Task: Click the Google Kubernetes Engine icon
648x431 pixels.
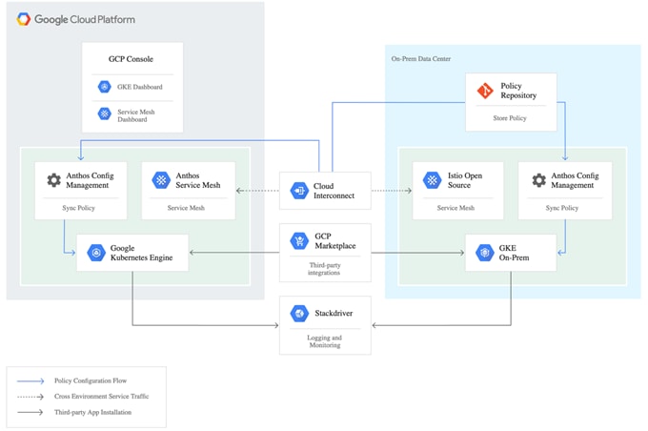Action: click(x=96, y=253)
